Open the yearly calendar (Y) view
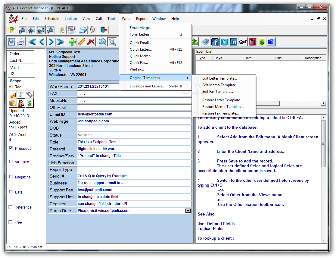 pos(50,30)
